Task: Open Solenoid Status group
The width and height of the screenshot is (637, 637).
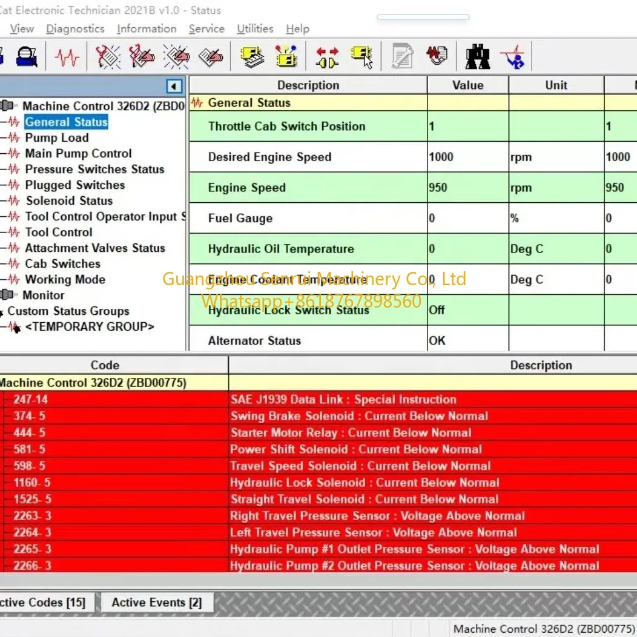Action: pos(69,200)
